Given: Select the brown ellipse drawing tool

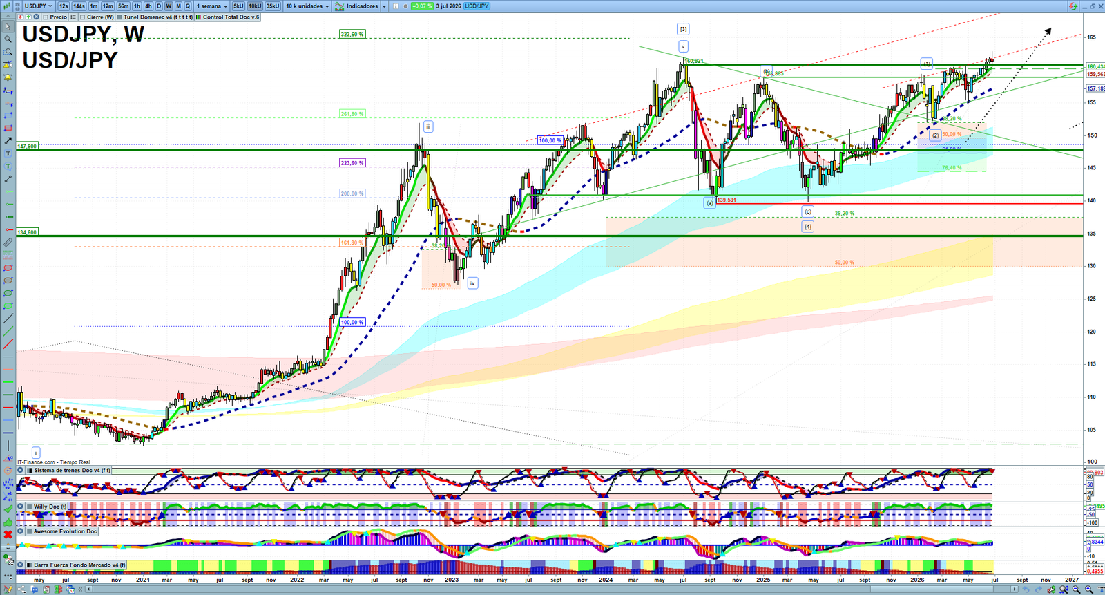Looking at the screenshot, I should tap(8, 280).
